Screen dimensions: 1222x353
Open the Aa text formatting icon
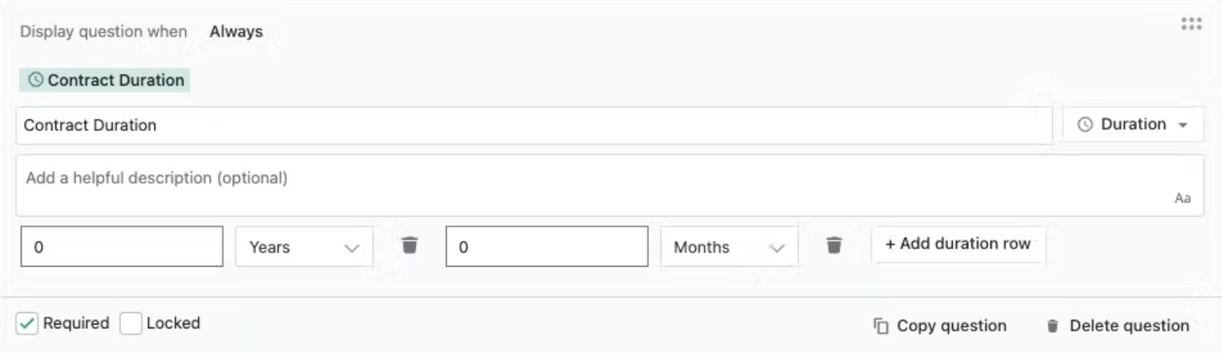click(1183, 198)
